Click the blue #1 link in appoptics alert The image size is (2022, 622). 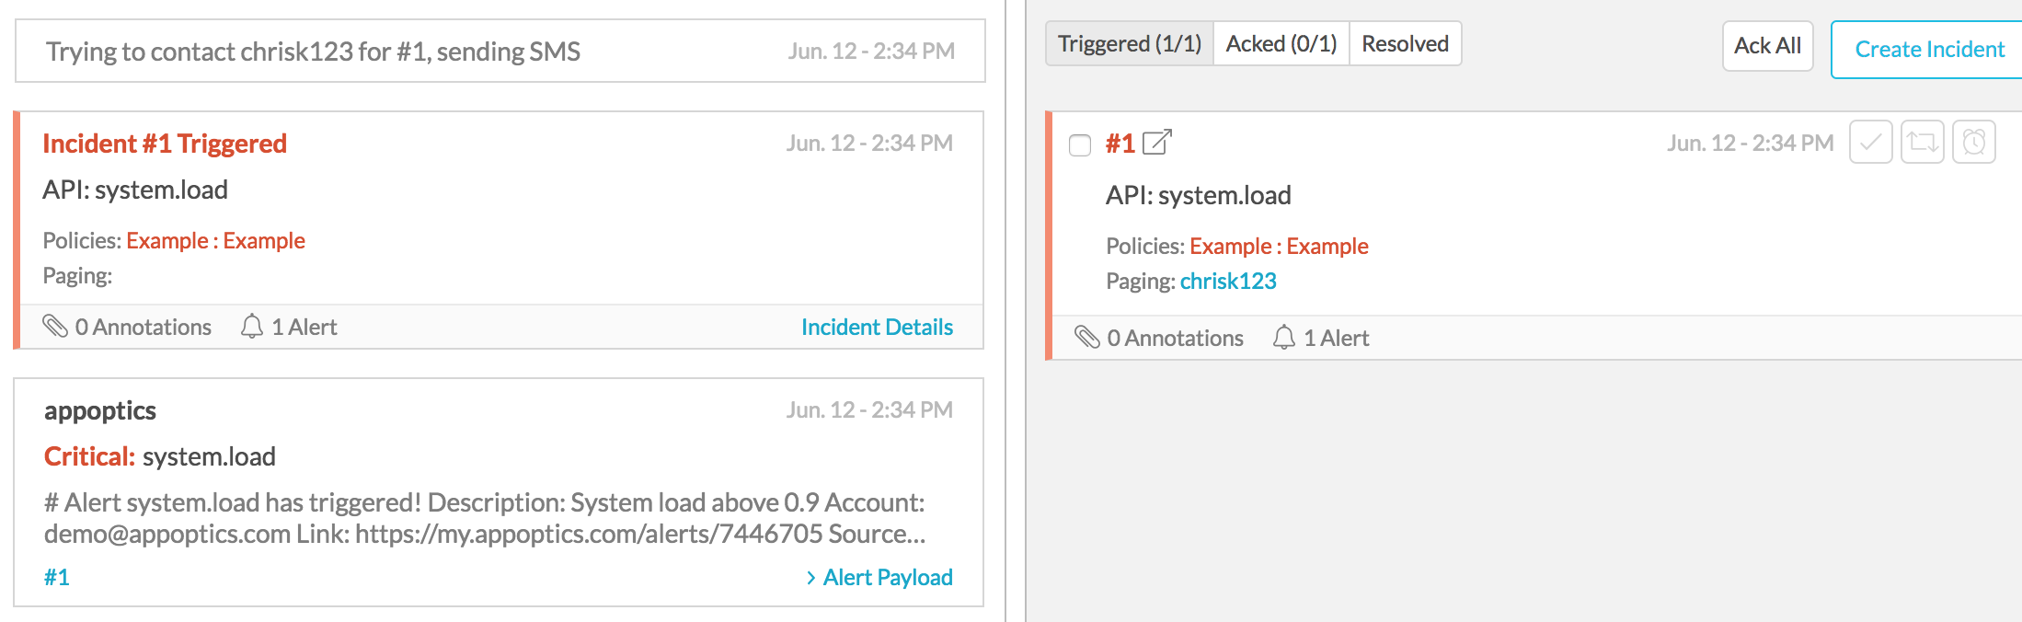click(57, 577)
